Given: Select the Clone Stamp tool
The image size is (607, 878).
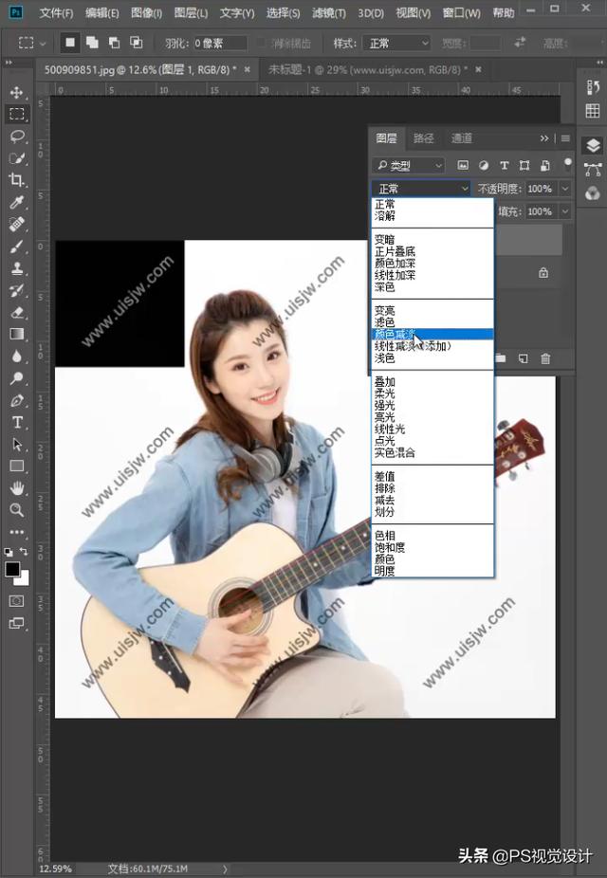Looking at the screenshot, I should [17, 267].
